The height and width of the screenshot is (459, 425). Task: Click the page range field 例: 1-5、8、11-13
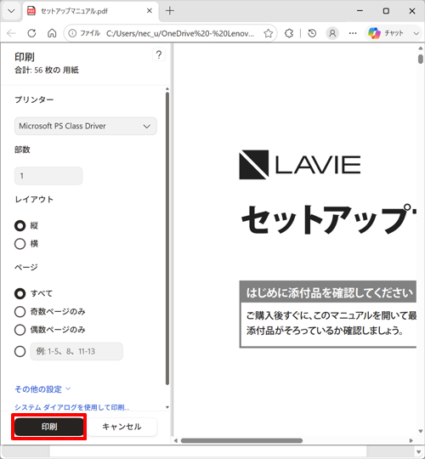(x=76, y=351)
